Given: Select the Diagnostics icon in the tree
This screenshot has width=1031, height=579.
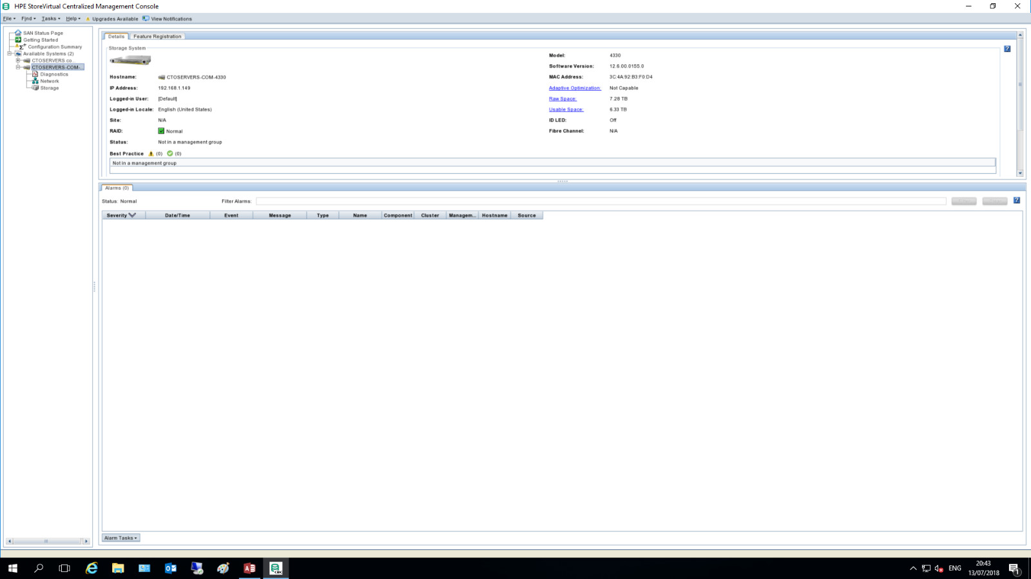Looking at the screenshot, I should pos(35,74).
